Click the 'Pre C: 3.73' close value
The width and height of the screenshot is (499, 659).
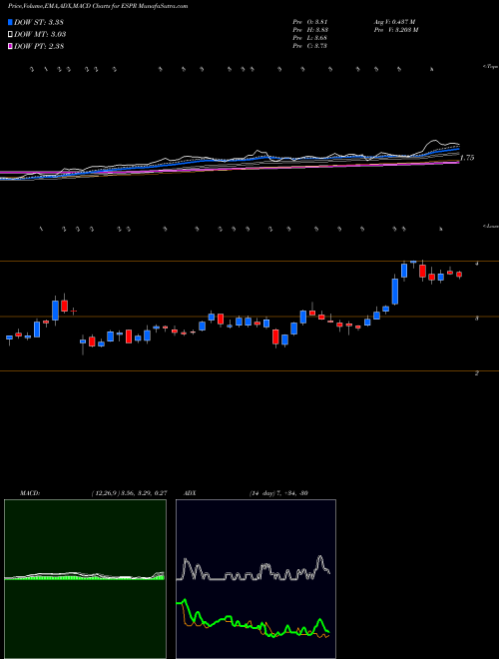click(x=310, y=46)
